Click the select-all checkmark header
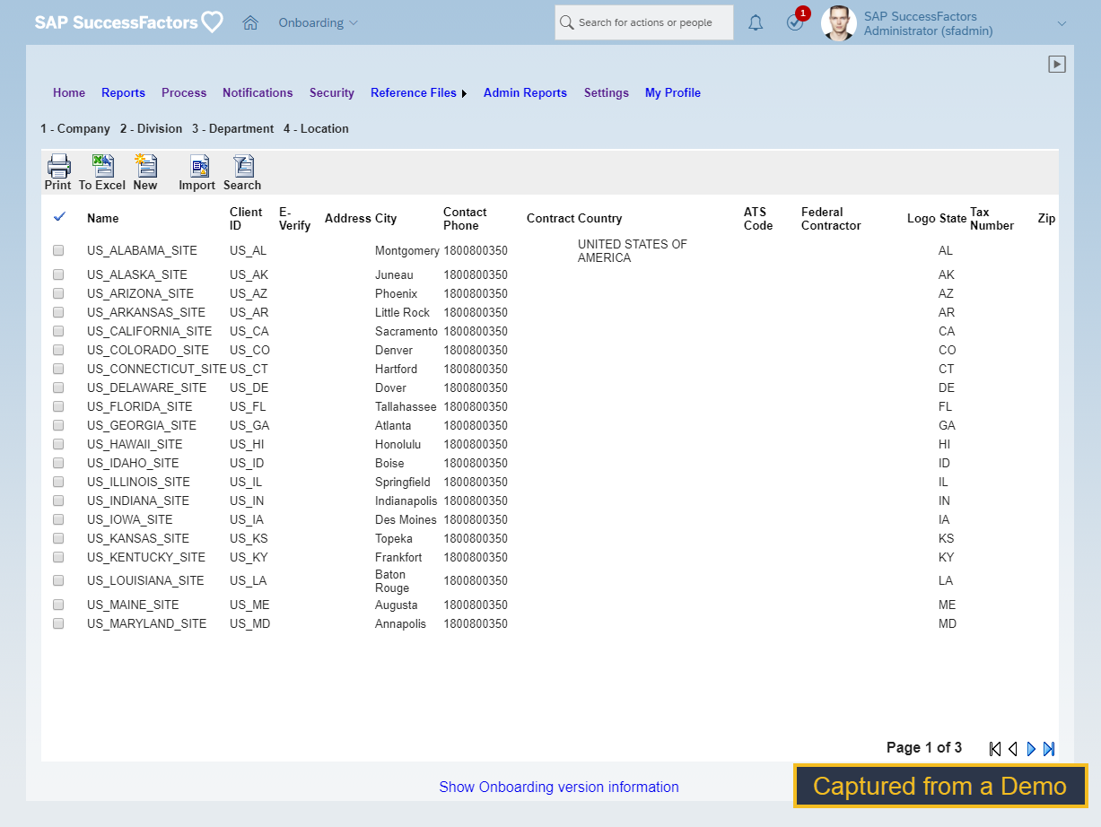1101x827 pixels. click(60, 216)
